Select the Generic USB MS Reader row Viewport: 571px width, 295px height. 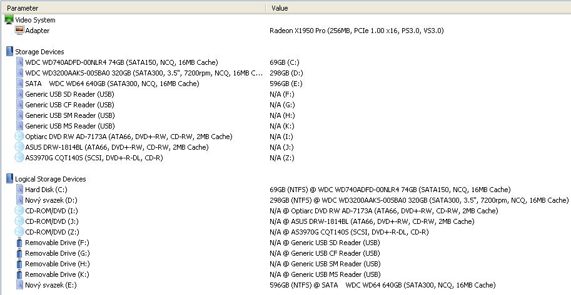click(70, 126)
